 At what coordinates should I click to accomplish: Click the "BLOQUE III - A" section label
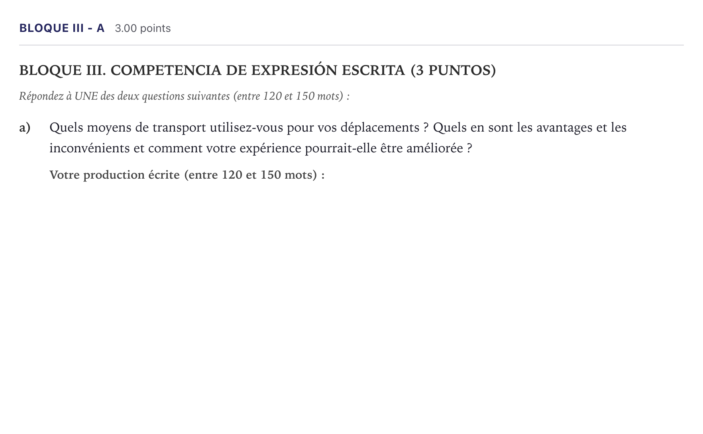point(62,28)
